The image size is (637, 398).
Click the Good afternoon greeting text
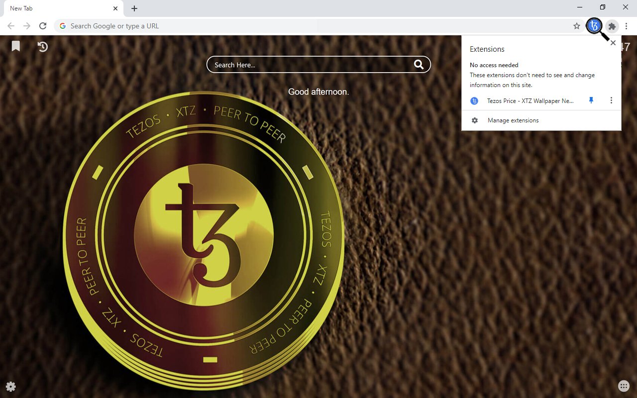pos(318,92)
